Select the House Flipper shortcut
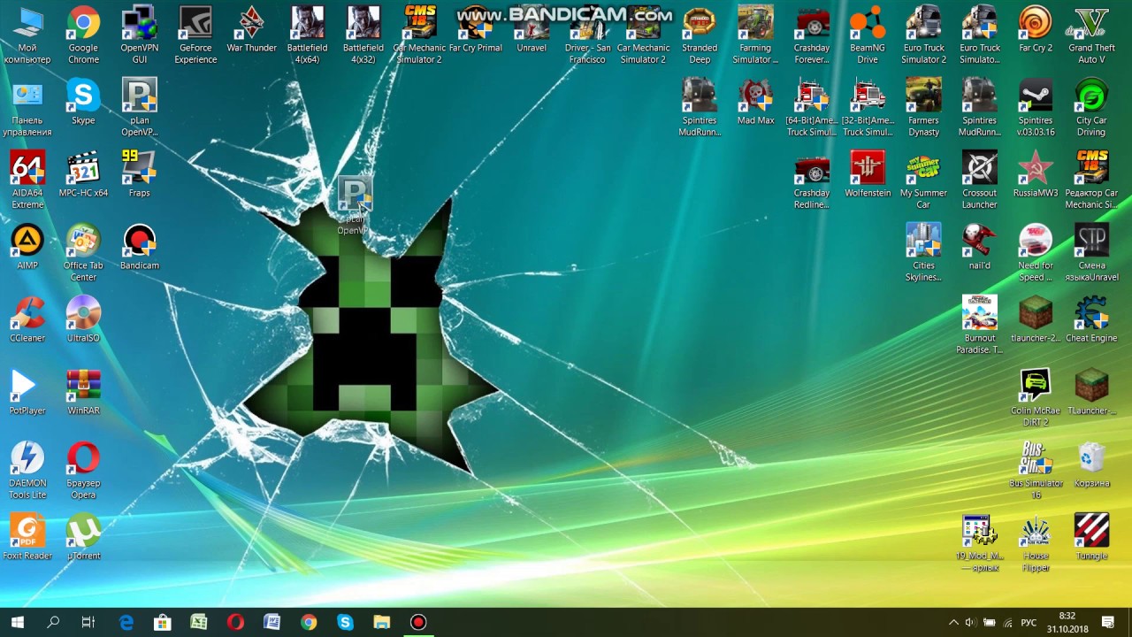The height and width of the screenshot is (637, 1132). click(x=1036, y=541)
